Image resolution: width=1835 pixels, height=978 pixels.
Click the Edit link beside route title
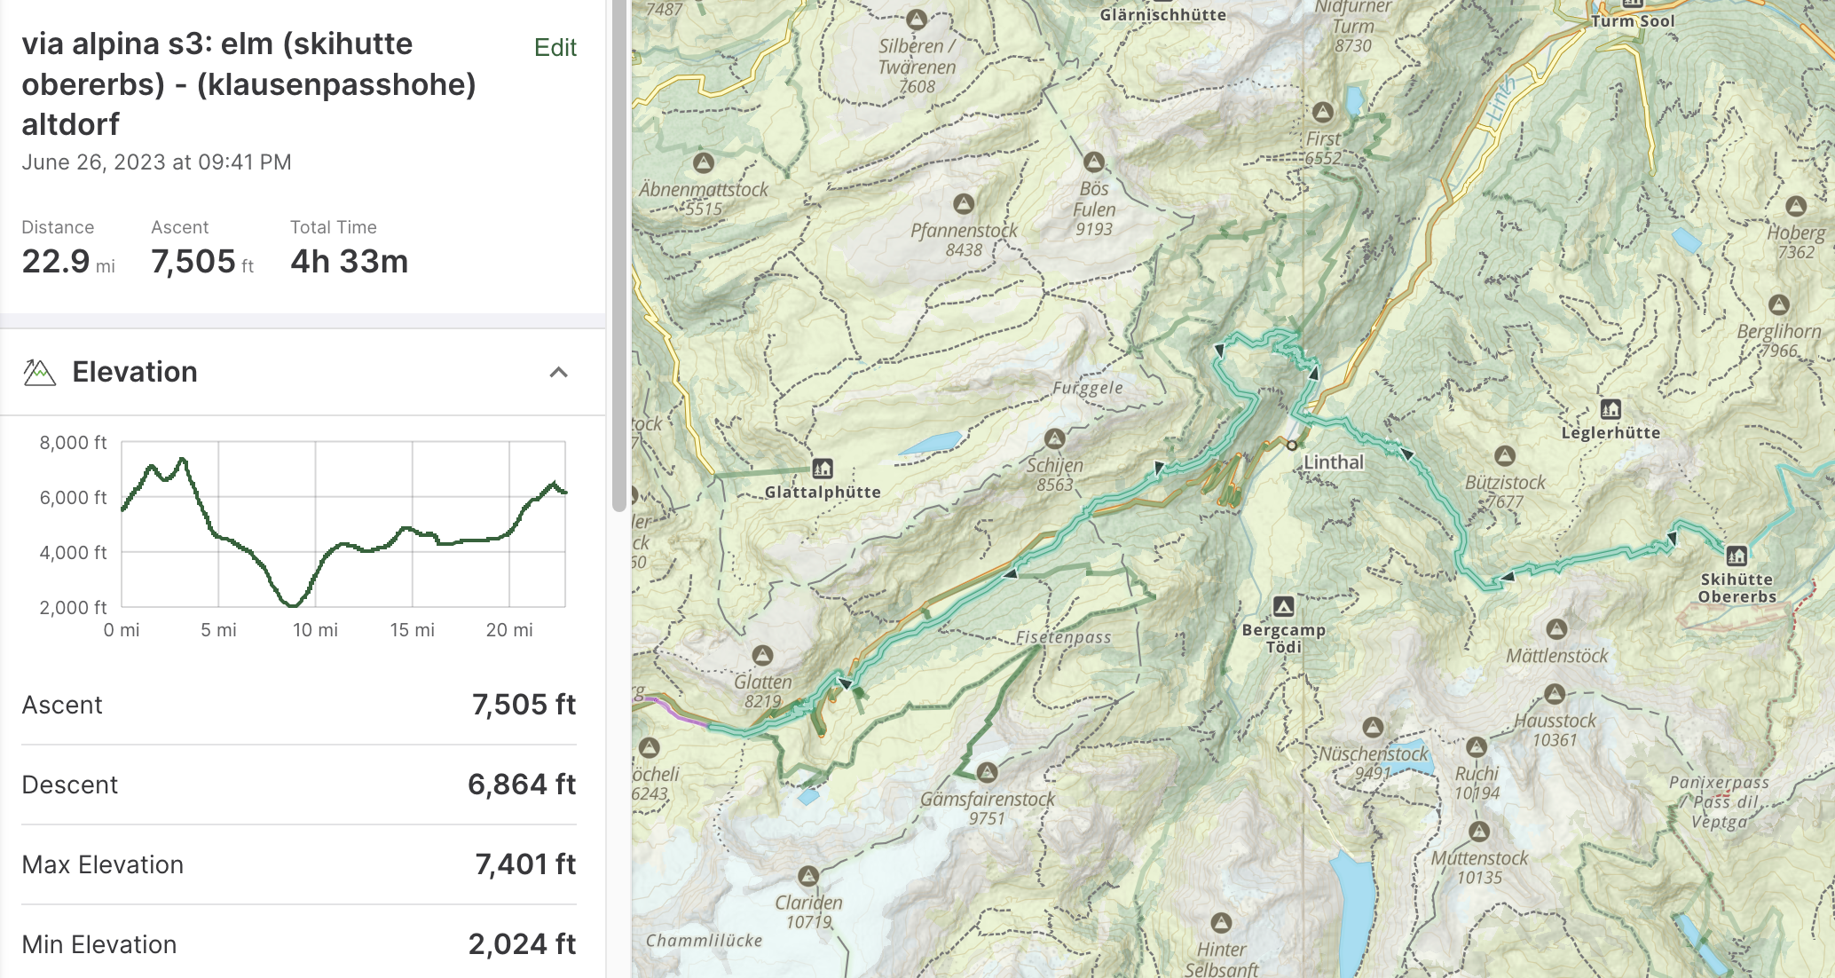pos(555,47)
